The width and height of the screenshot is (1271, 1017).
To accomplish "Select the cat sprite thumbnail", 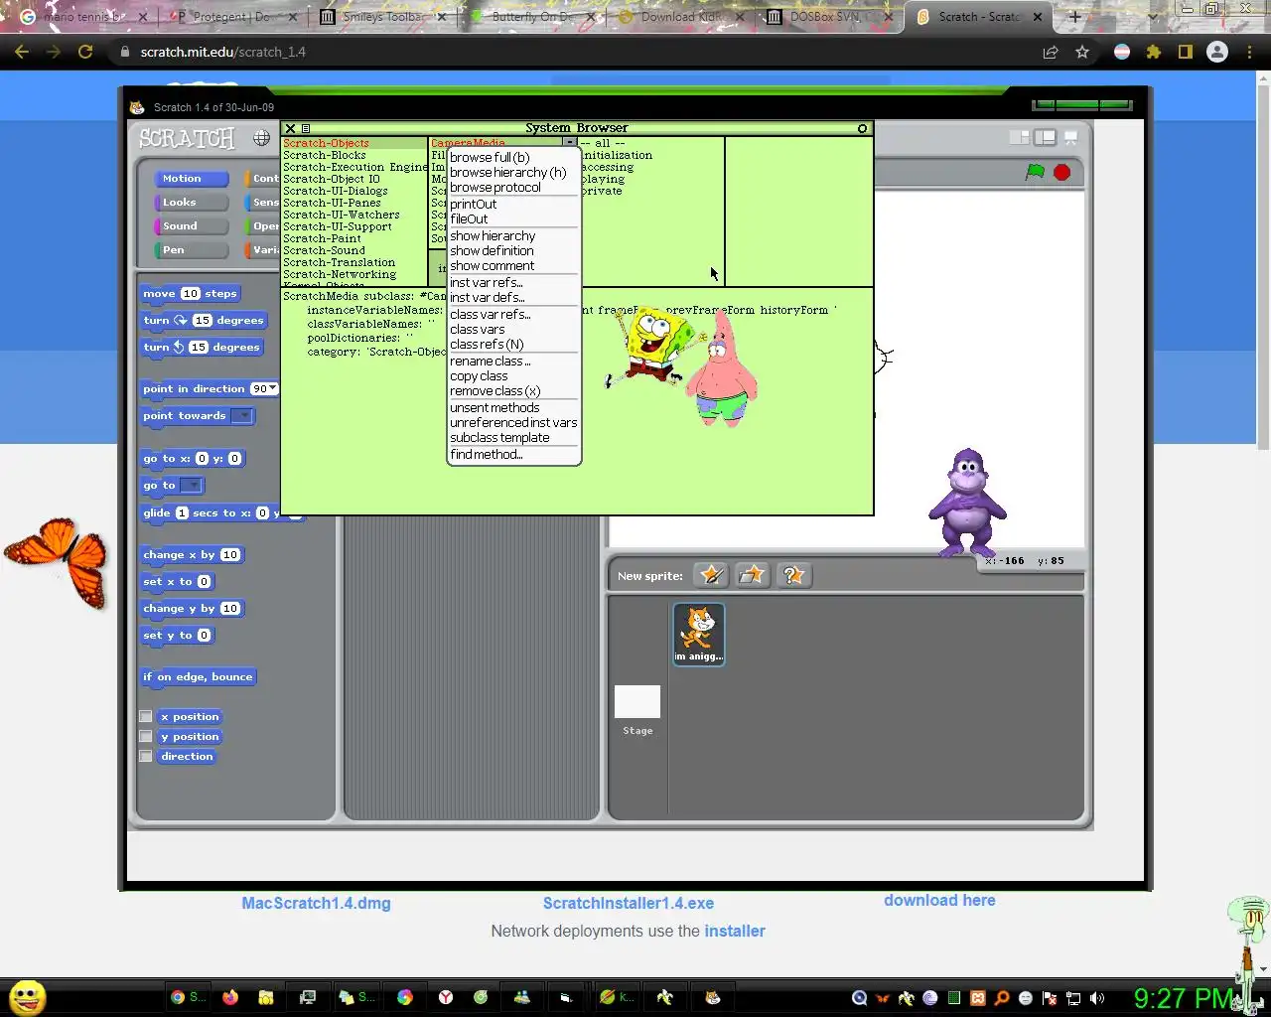I will coord(699,634).
